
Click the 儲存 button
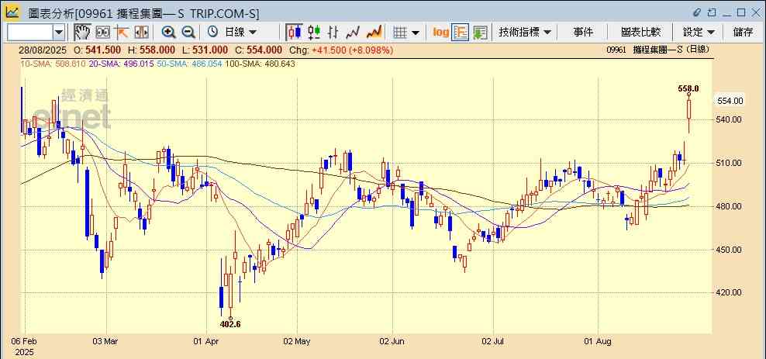[x=743, y=33]
